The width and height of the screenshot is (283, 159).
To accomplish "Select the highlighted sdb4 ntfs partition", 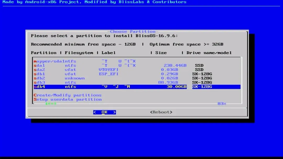I will [x=137, y=87].
